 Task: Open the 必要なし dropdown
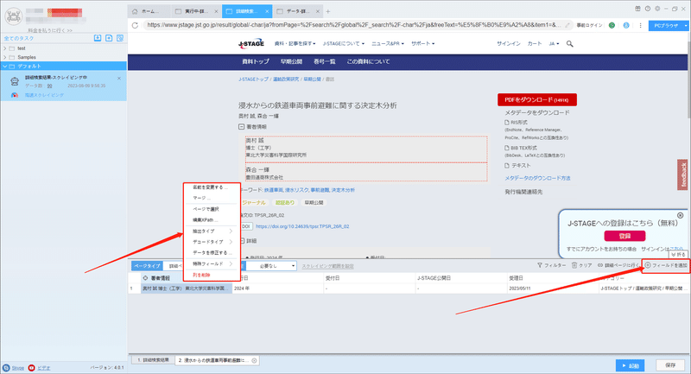[x=271, y=266]
